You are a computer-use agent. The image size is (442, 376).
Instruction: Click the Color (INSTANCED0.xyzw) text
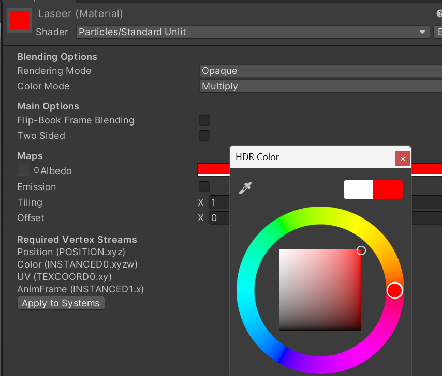tap(77, 264)
